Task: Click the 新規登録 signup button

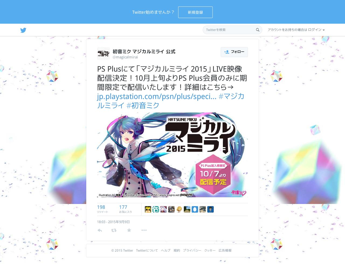Action: click(195, 12)
